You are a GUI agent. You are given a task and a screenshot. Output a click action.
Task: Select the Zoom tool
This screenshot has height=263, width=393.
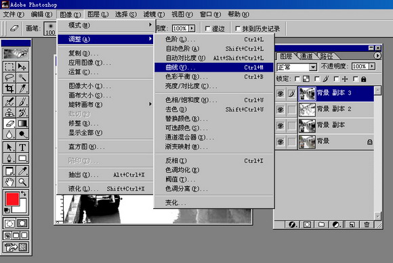[22, 182]
